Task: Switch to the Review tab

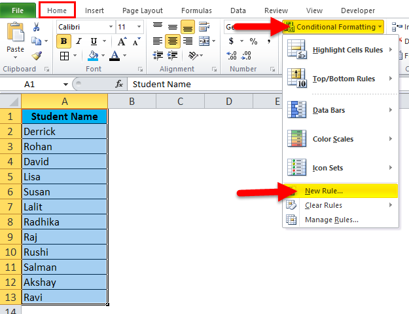Action: point(276,10)
